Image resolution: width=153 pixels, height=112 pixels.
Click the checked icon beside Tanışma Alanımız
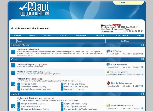[19, 104]
